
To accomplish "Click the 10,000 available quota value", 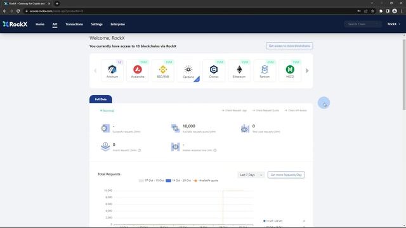I will coord(189,126).
